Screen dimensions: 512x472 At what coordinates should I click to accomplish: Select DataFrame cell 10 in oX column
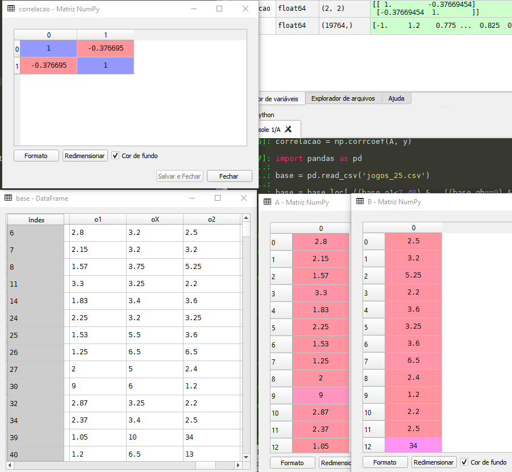click(155, 437)
